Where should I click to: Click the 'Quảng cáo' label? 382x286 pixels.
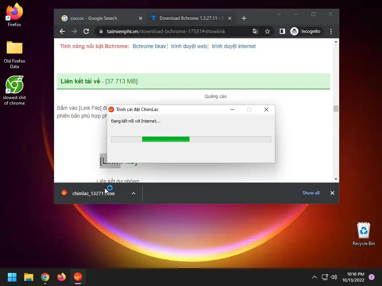215,96
